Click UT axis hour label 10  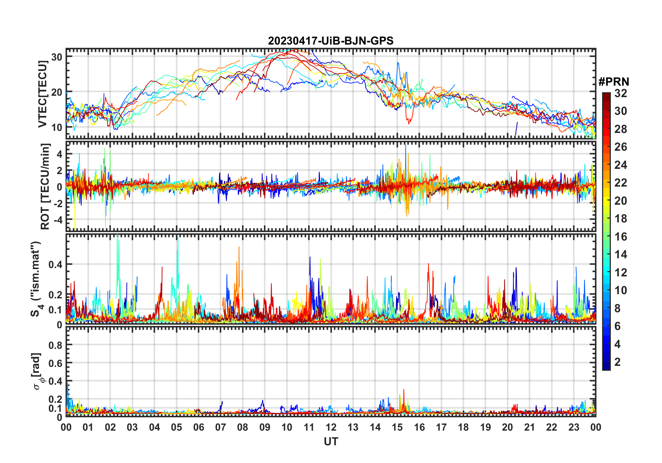pos(287,427)
